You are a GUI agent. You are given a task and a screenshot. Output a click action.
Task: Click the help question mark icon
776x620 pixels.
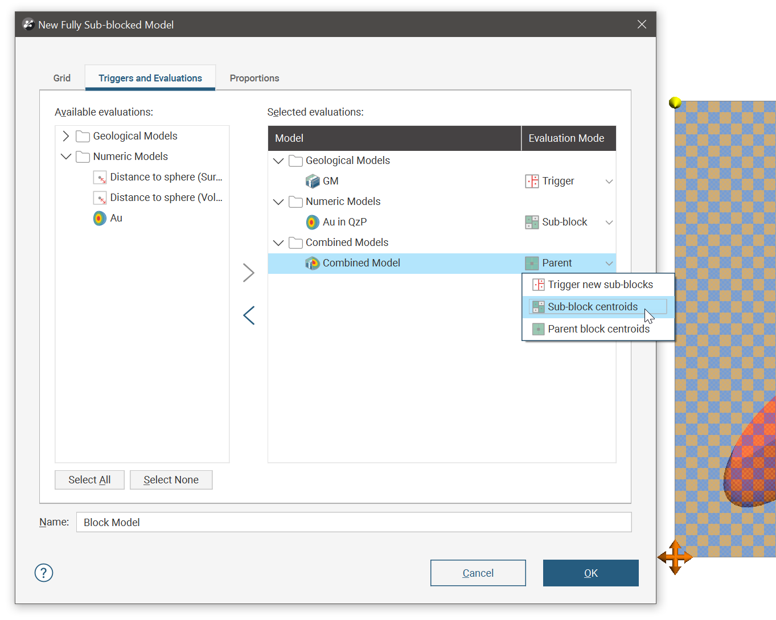click(x=44, y=573)
